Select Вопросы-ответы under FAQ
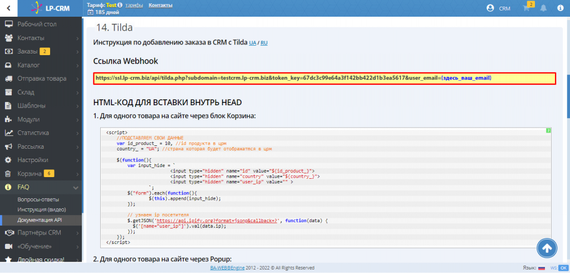 click(38, 199)
